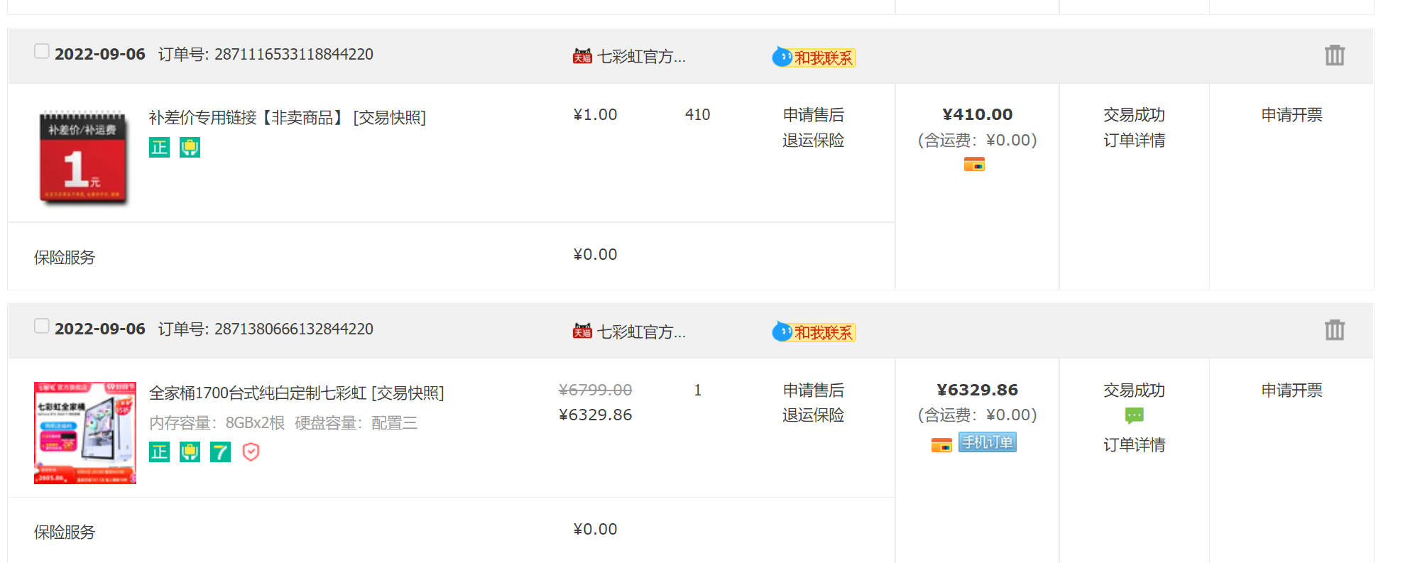
Task: Select the checkbox for order 2871380666132844220
Action: pos(42,326)
